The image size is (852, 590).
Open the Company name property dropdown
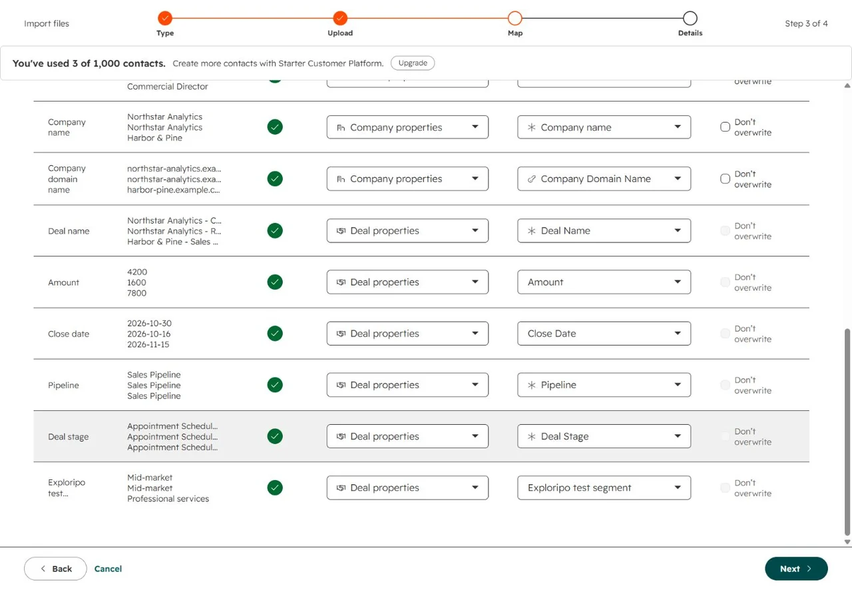click(604, 127)
